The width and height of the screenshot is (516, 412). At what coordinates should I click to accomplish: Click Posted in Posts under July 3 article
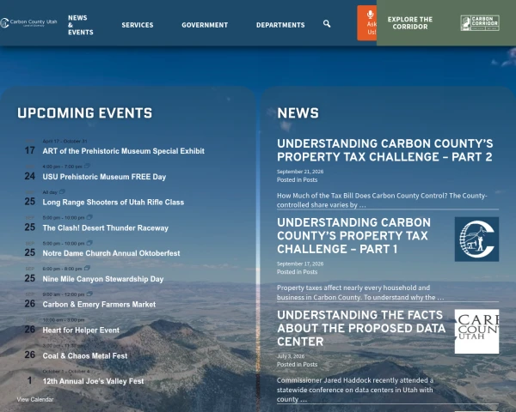(x=298, y=365)
